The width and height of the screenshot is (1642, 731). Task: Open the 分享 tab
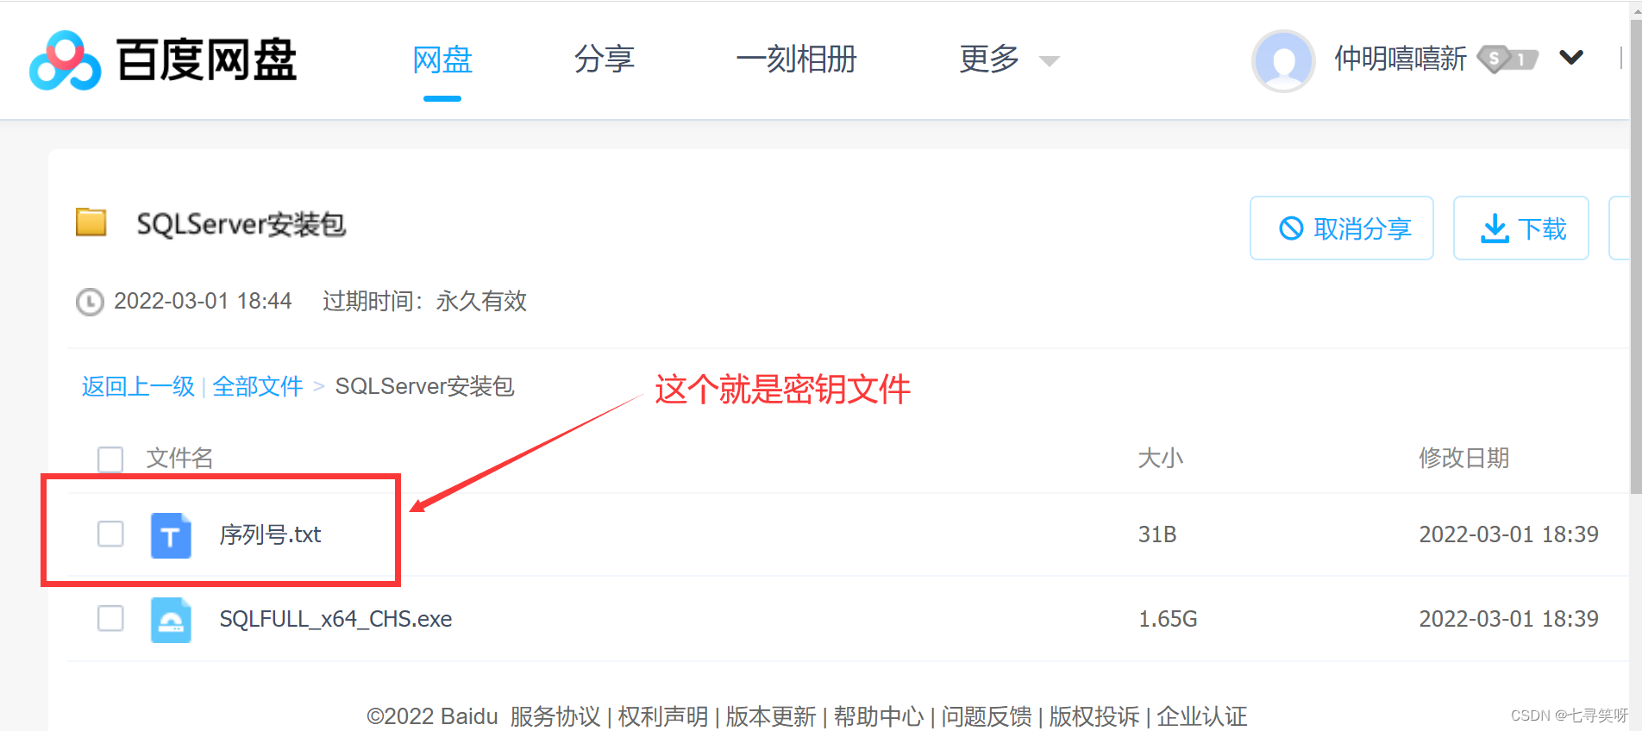coord(604,59)
